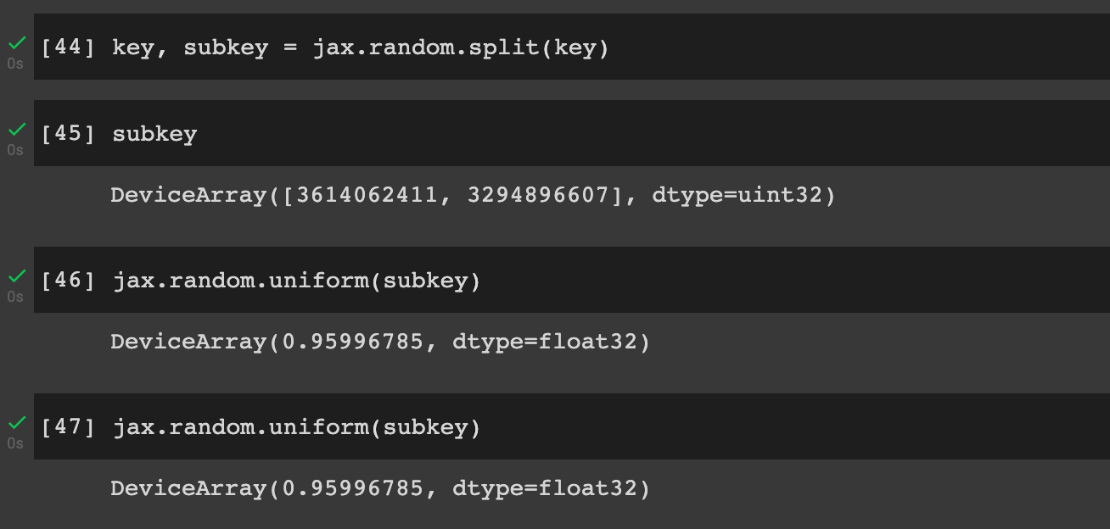Focus the code line of cell [45]
Screen dimensions: 1110x529
point(572,134)
